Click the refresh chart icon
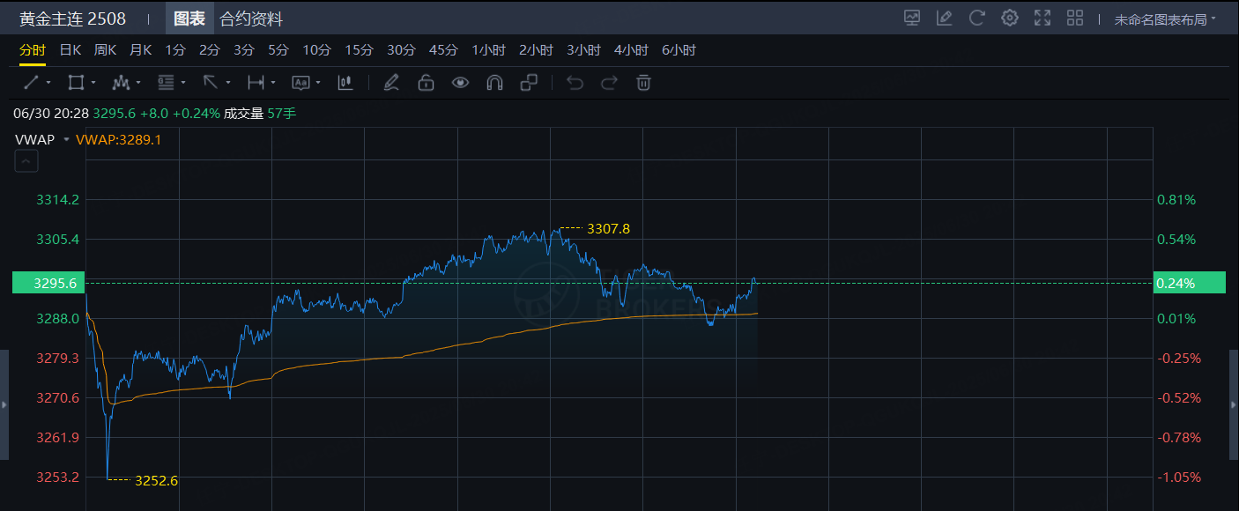The width and height of the screenshot is (1239, 511). pos(976,18)
